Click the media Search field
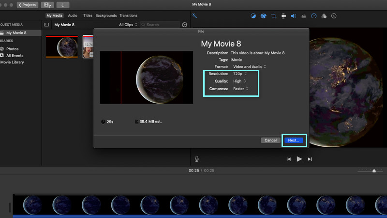Screen dimensions: 387x218 (160, 25)
